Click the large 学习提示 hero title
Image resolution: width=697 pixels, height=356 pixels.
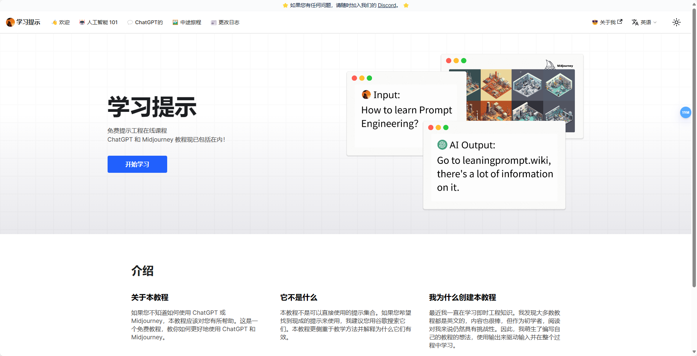pos(152,107)
